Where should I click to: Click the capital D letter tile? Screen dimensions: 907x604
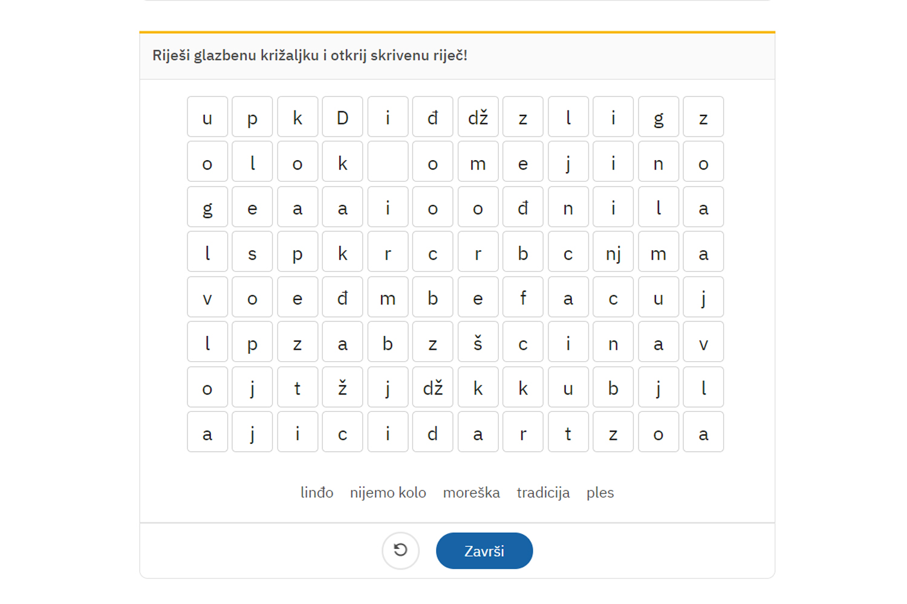tap(342, 117)
